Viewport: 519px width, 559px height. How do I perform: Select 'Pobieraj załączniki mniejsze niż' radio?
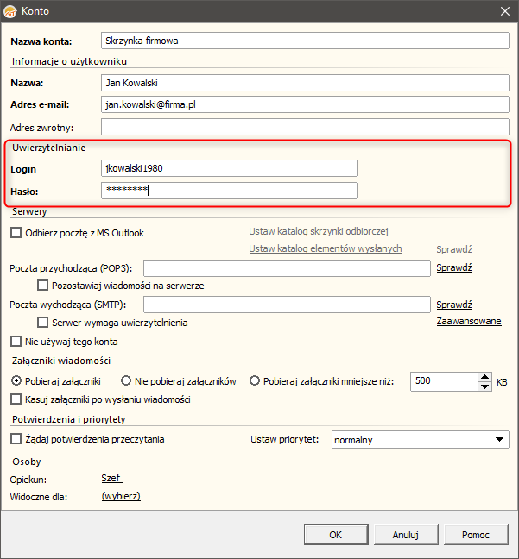255,380
